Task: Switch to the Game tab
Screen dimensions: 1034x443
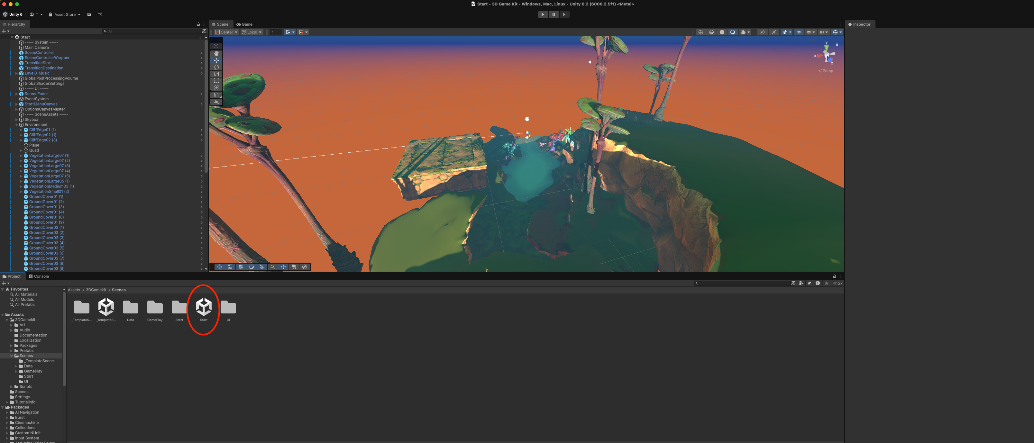Action: [x=244, y=24]
